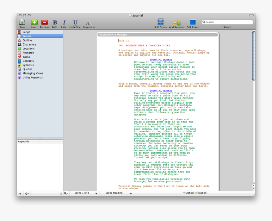
Task: Open the Synopsis sidebar item
Action: [x=28, y=65]
